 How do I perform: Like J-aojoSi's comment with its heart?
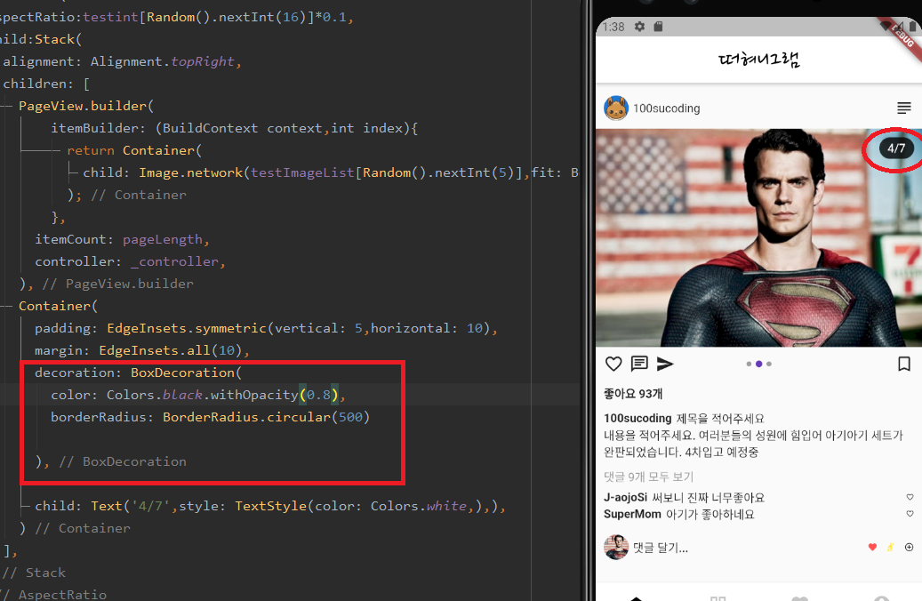click(x=910, y=498)
